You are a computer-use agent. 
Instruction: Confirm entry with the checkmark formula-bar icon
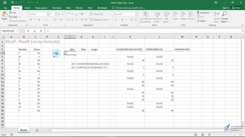(x=34, y=31)
